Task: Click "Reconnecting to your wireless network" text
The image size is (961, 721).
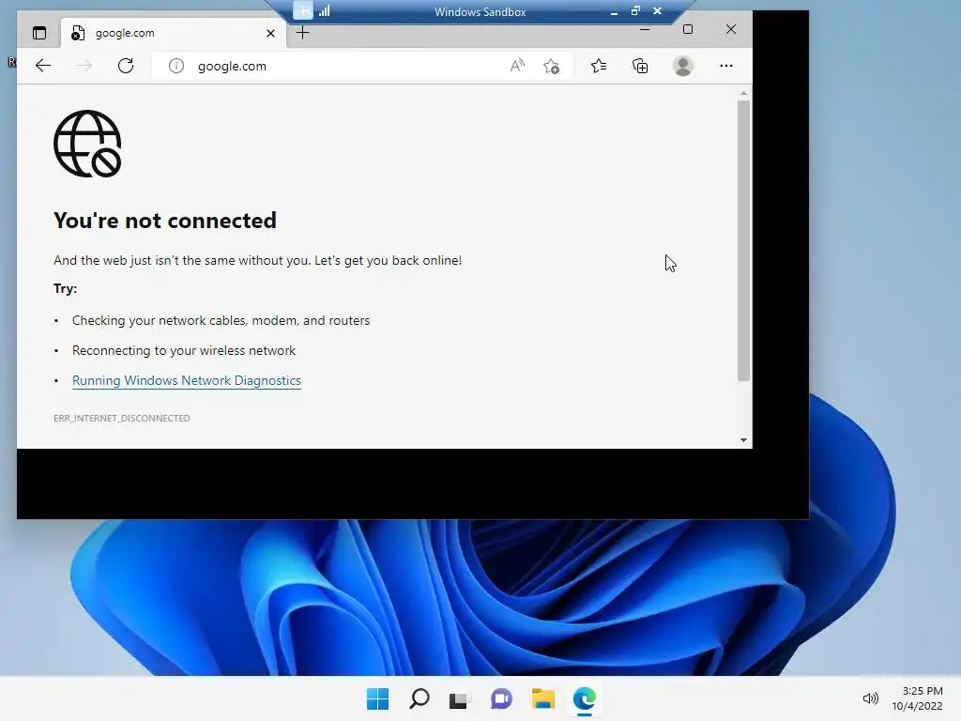Action: click(x=184, y=351)
